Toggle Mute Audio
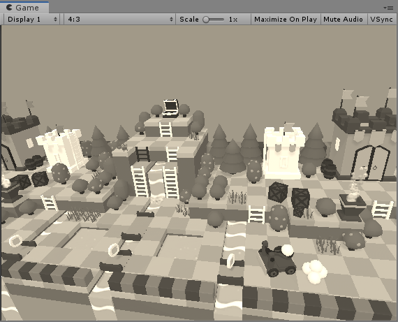398x322 pixels. coord(343,20)
